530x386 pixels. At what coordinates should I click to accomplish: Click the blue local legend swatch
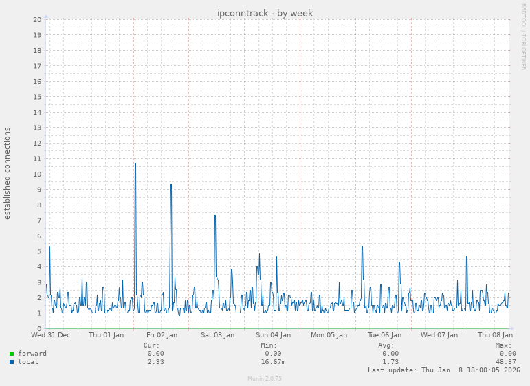pos(12,362)
